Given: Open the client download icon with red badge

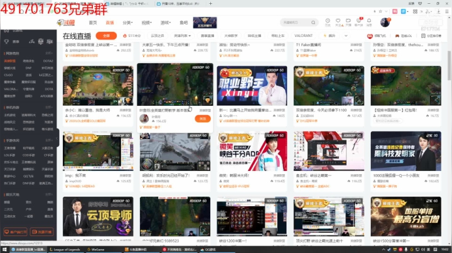Looking at the screenshot, I should click(359, 22).
